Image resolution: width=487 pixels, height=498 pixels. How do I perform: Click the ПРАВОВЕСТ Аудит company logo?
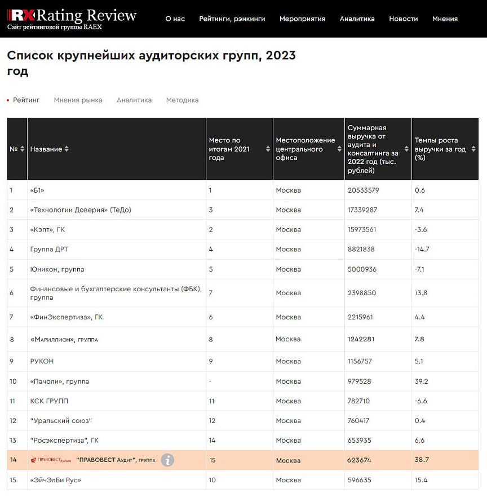pyautogui.click(x=51, y=460)
